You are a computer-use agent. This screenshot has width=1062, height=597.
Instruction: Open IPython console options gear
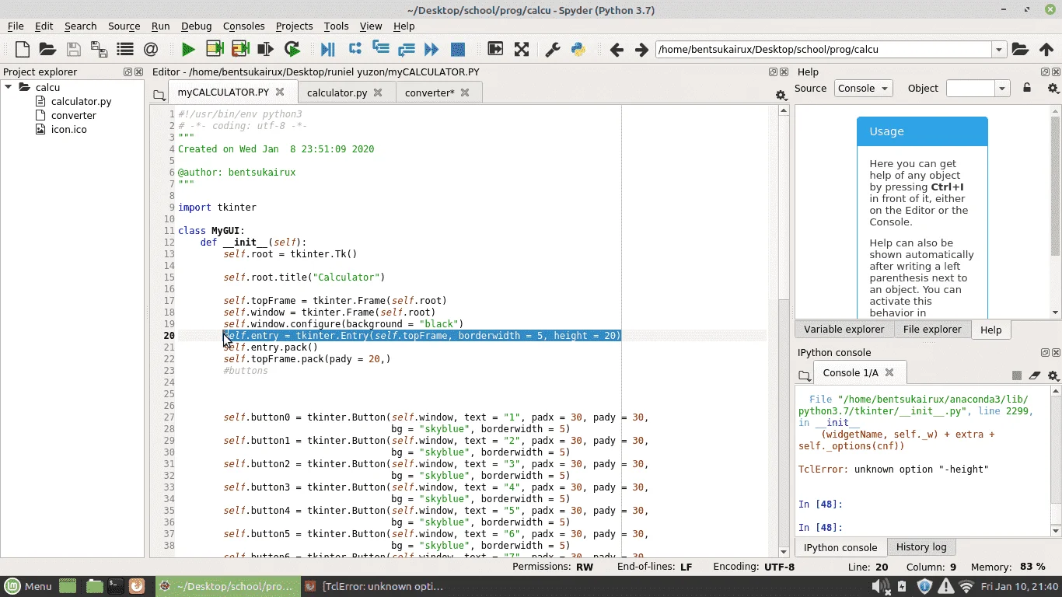1053,375
